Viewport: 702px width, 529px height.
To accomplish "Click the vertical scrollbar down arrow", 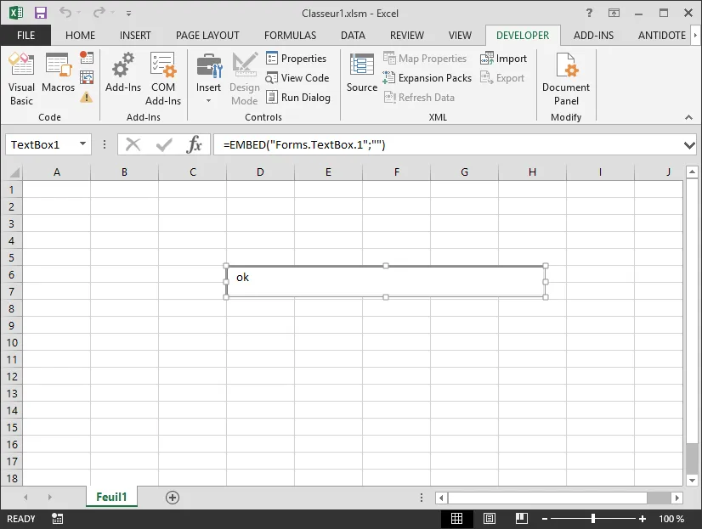I will coord(692,481).
